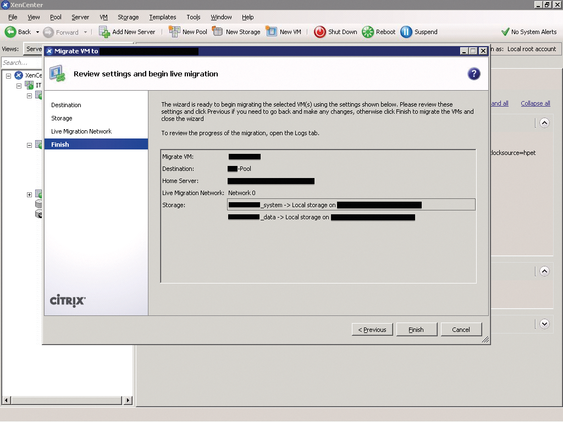
Task: Click the Add New Server icon
Action: tap(104, 32)
